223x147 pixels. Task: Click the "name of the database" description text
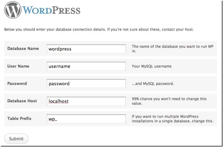pos(173,49)
